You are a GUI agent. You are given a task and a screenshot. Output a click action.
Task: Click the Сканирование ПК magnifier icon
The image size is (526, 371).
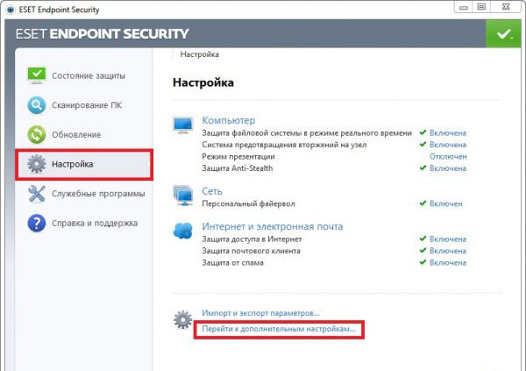point(37,106)
